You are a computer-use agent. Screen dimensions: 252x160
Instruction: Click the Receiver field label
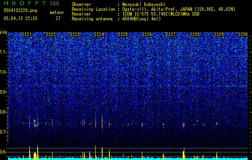[x=81, y=14]
